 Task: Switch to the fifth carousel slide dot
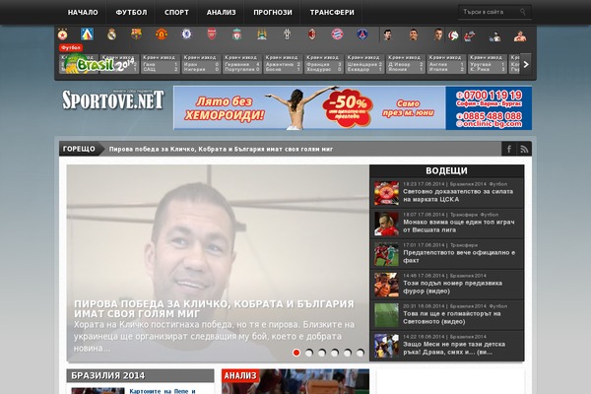point(348,353)
